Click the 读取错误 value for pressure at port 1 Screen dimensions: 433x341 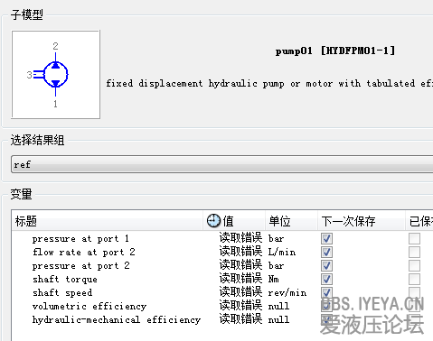[240, 238]
